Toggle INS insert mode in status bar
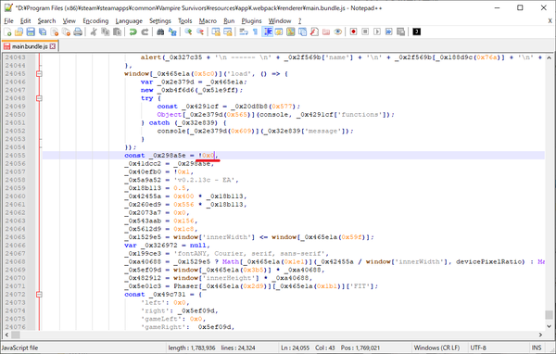This screenshot has width=556, height=354. point(537,348)
